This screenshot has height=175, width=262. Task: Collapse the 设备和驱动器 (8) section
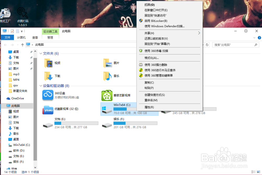[x=41, y=86]
